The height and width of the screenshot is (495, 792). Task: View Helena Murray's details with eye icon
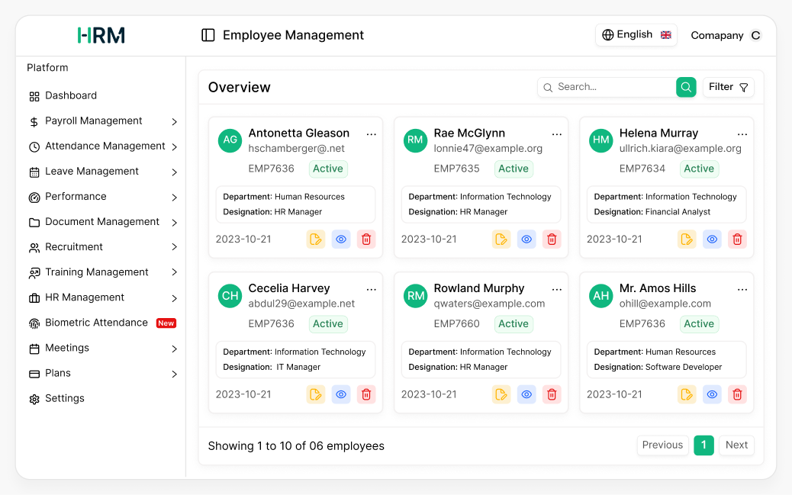coord(712,239)
